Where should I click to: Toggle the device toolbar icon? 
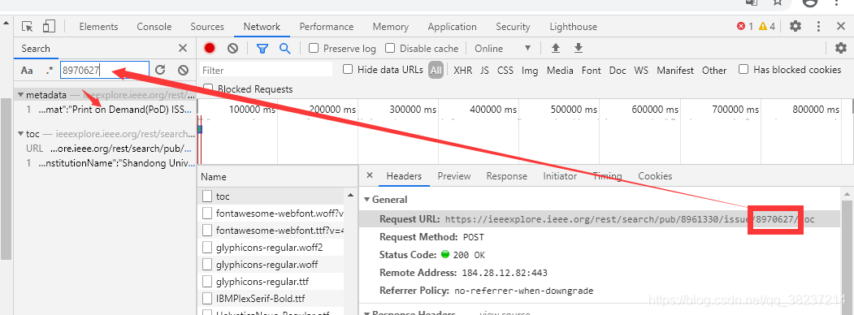click(x=50, y=27)
